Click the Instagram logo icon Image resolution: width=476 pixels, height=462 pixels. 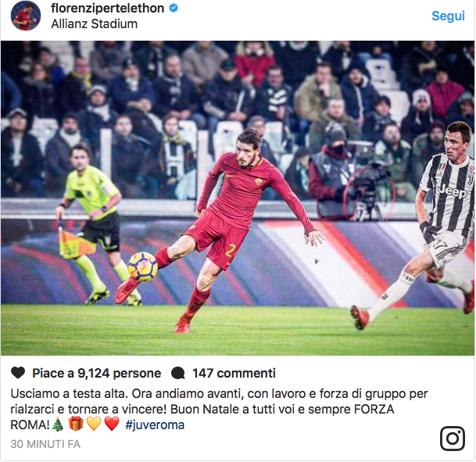pyautogui.click(x=453, y=439)
